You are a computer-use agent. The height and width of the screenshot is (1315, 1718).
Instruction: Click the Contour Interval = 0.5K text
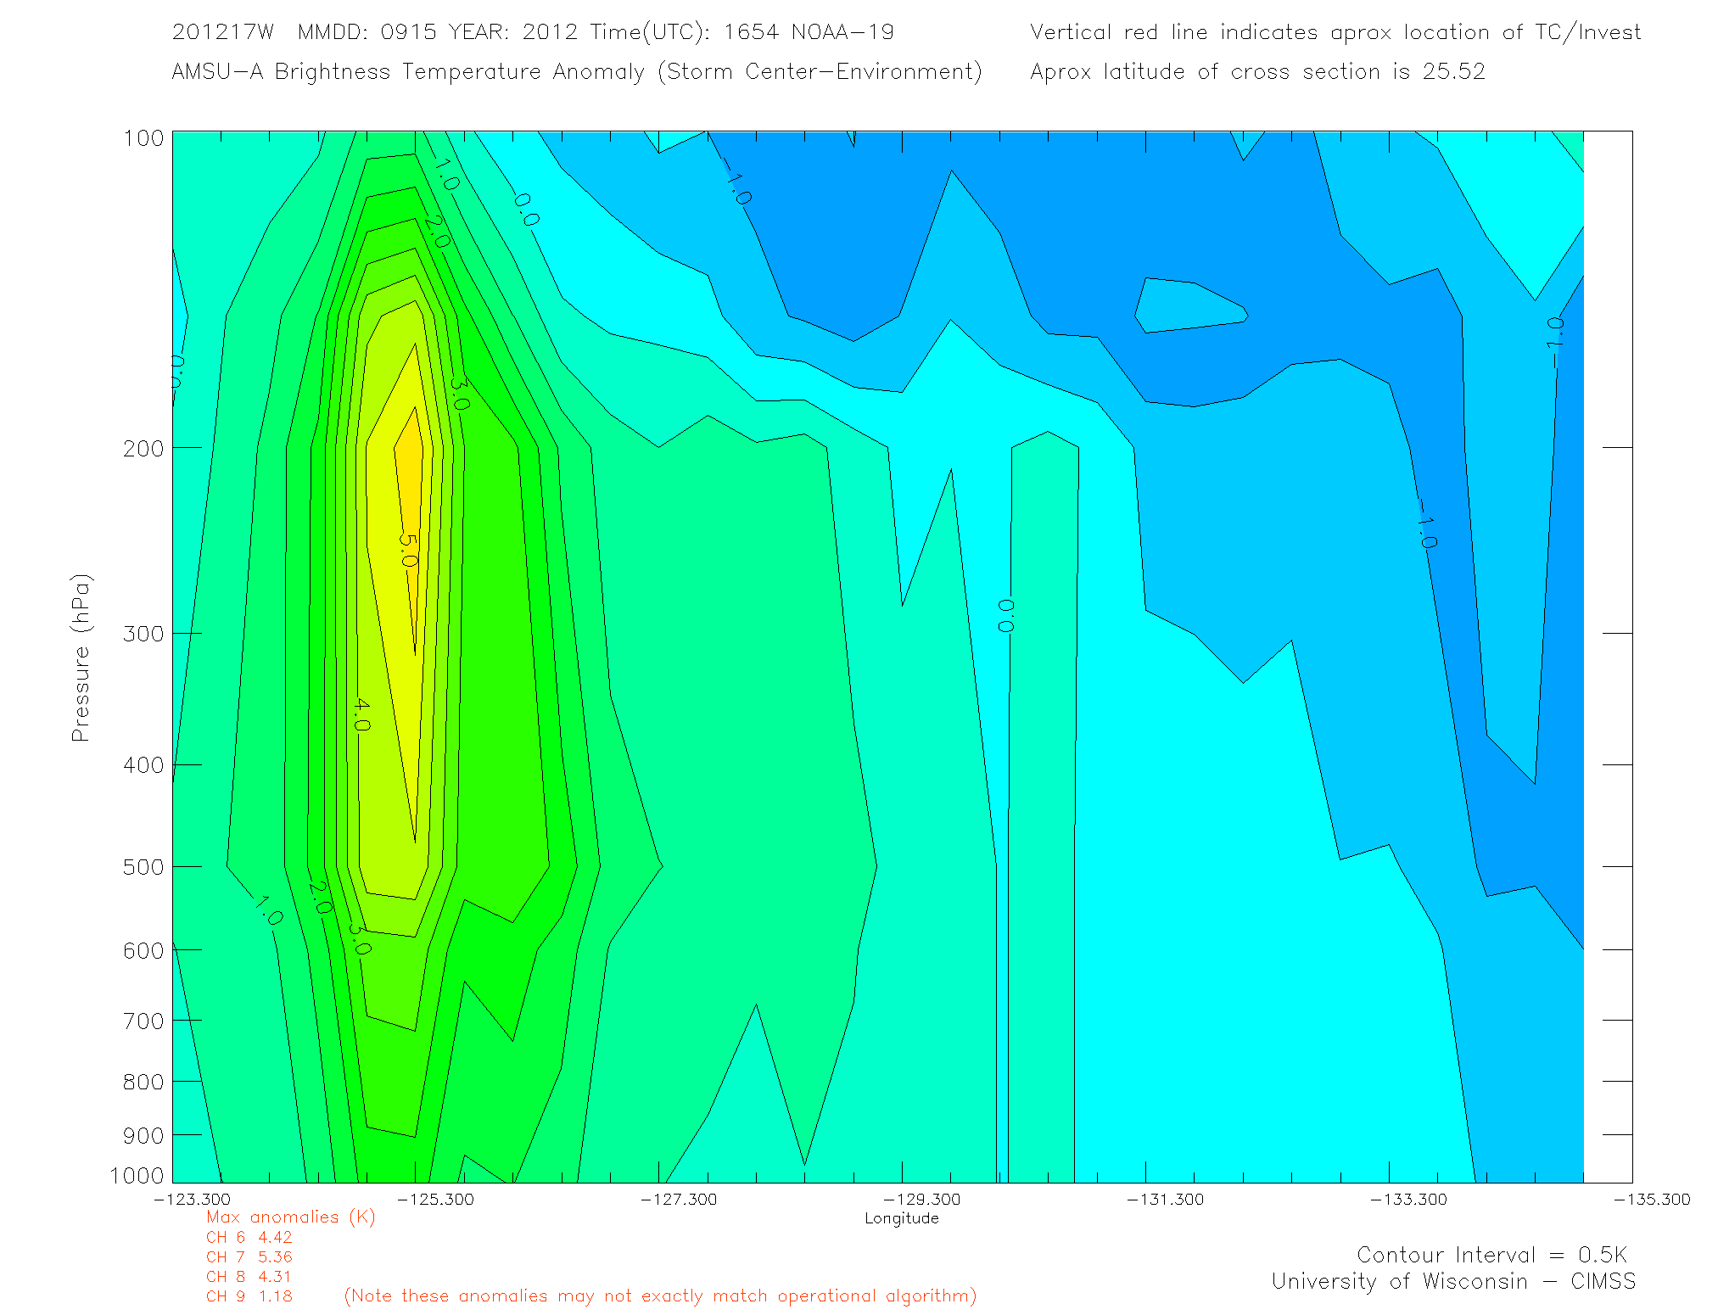[x=1491, y=1255]
